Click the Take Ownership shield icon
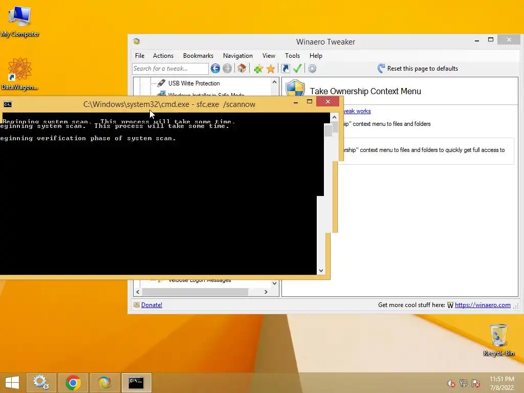 (x=295, y=89)
